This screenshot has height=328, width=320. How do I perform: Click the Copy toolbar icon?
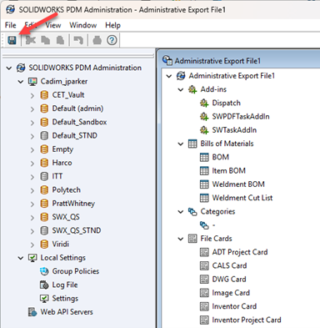click(x=46, y=40)
